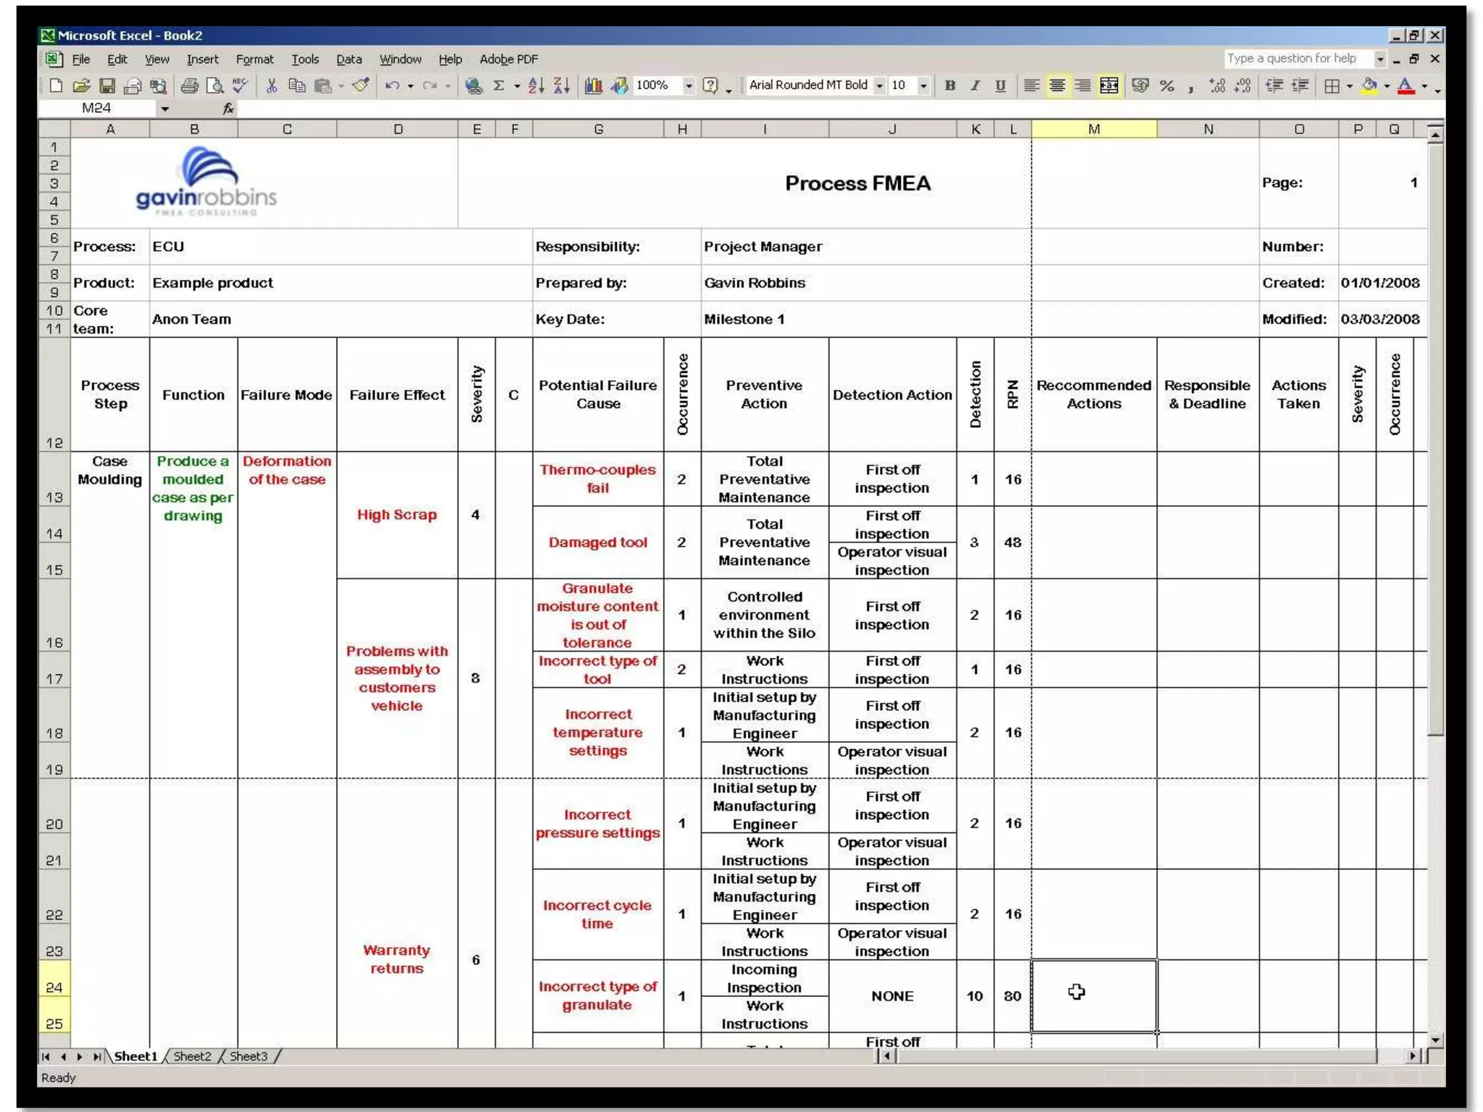Screen dimensions: 1483x1112
Task: Click the Percent Style icon
Action: coord(1167,86)
